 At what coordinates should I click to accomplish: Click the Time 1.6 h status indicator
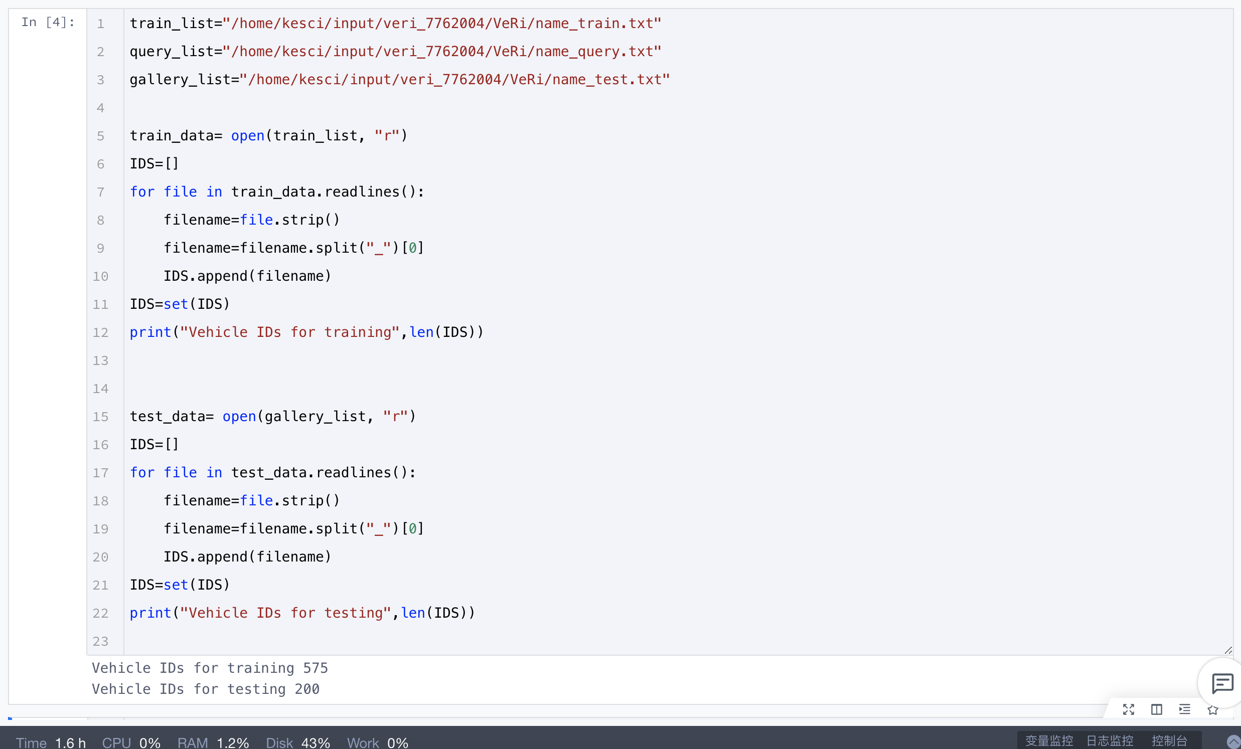[x=51, y=742]
